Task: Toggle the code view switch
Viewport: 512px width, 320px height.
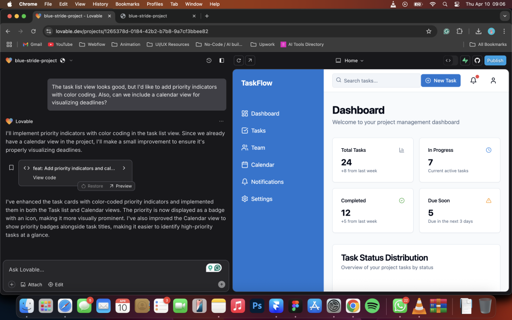Action: pyautogui.click(x=450, y=61)
